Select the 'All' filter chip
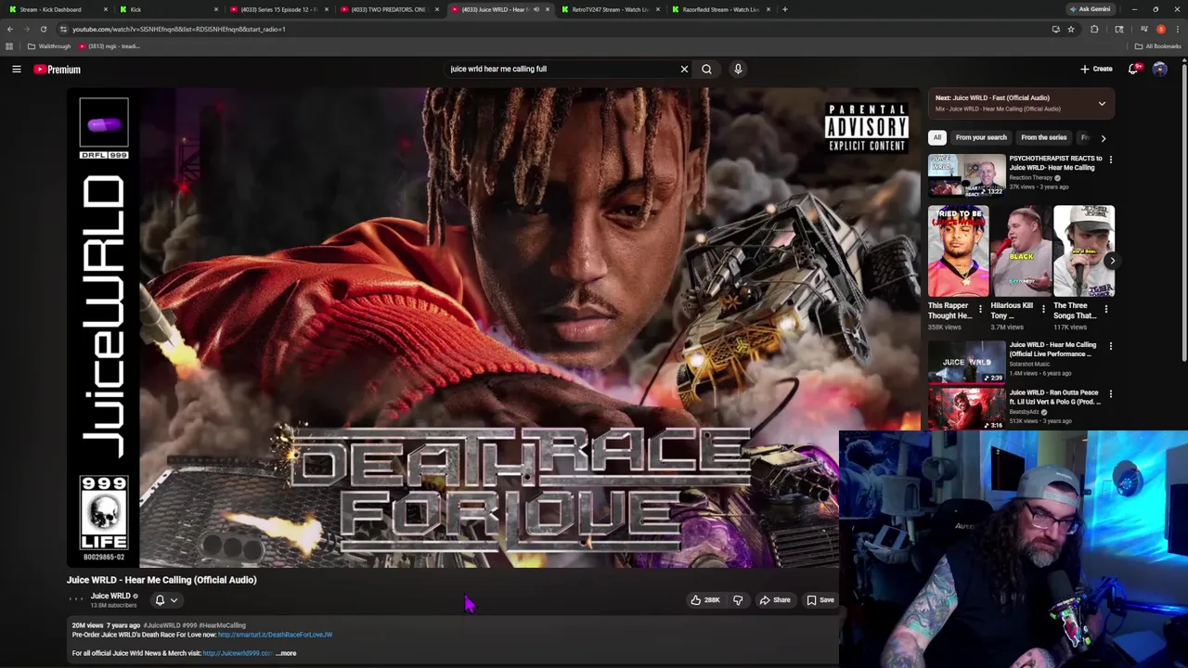This screenshot has height=668, width=1188. [x=937, y=137]
